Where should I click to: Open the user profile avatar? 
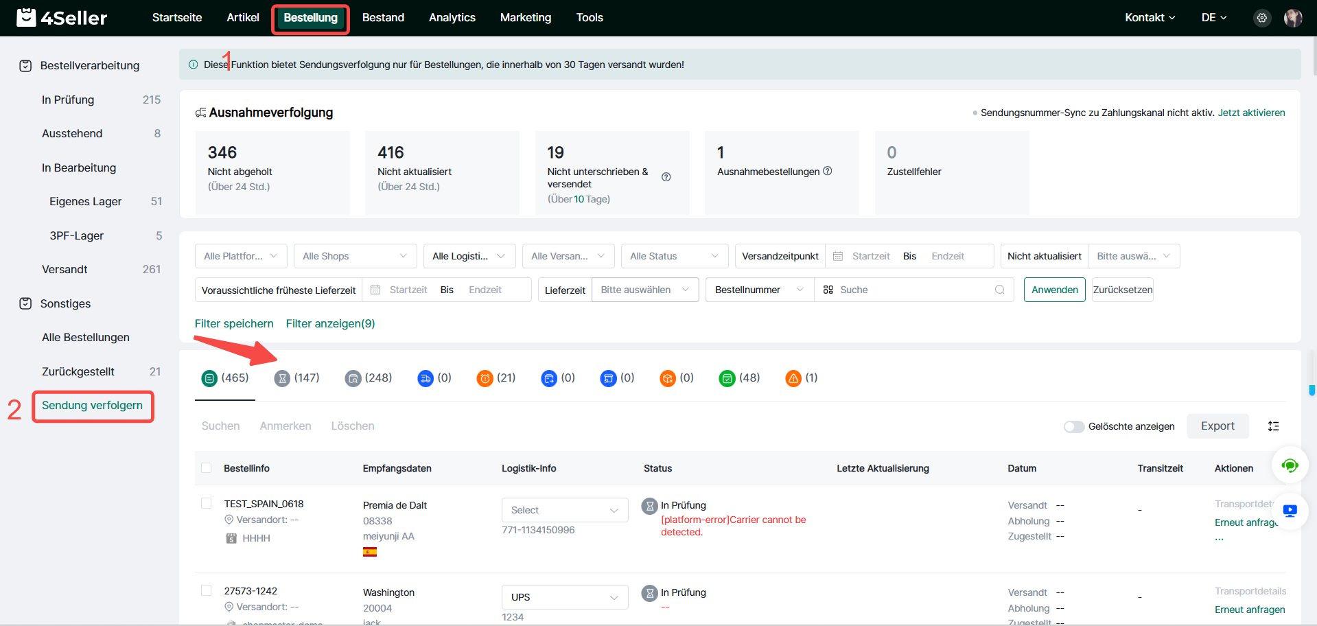[x=1293, y=19]
